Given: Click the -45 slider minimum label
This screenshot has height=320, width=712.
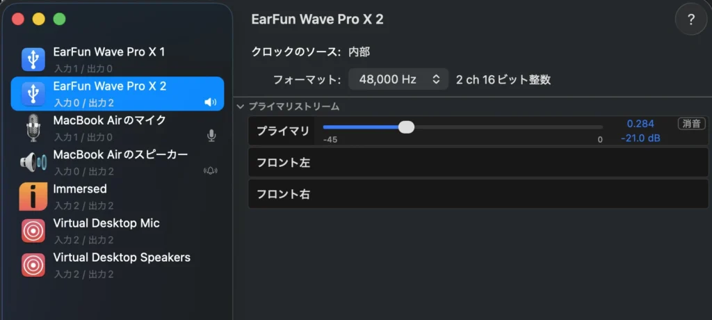Looking at the screenshot, I should 330,140.
